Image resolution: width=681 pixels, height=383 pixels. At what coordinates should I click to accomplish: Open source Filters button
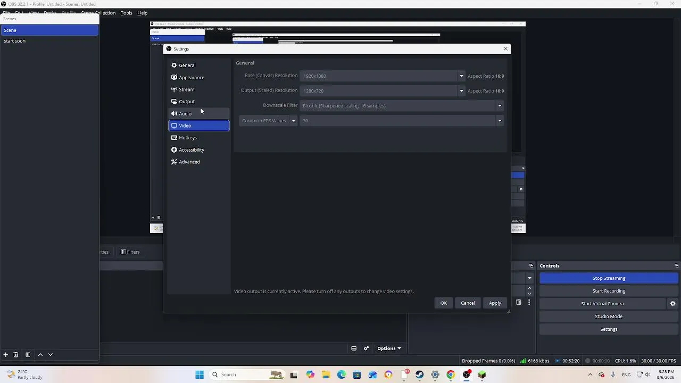click(130, 252)
